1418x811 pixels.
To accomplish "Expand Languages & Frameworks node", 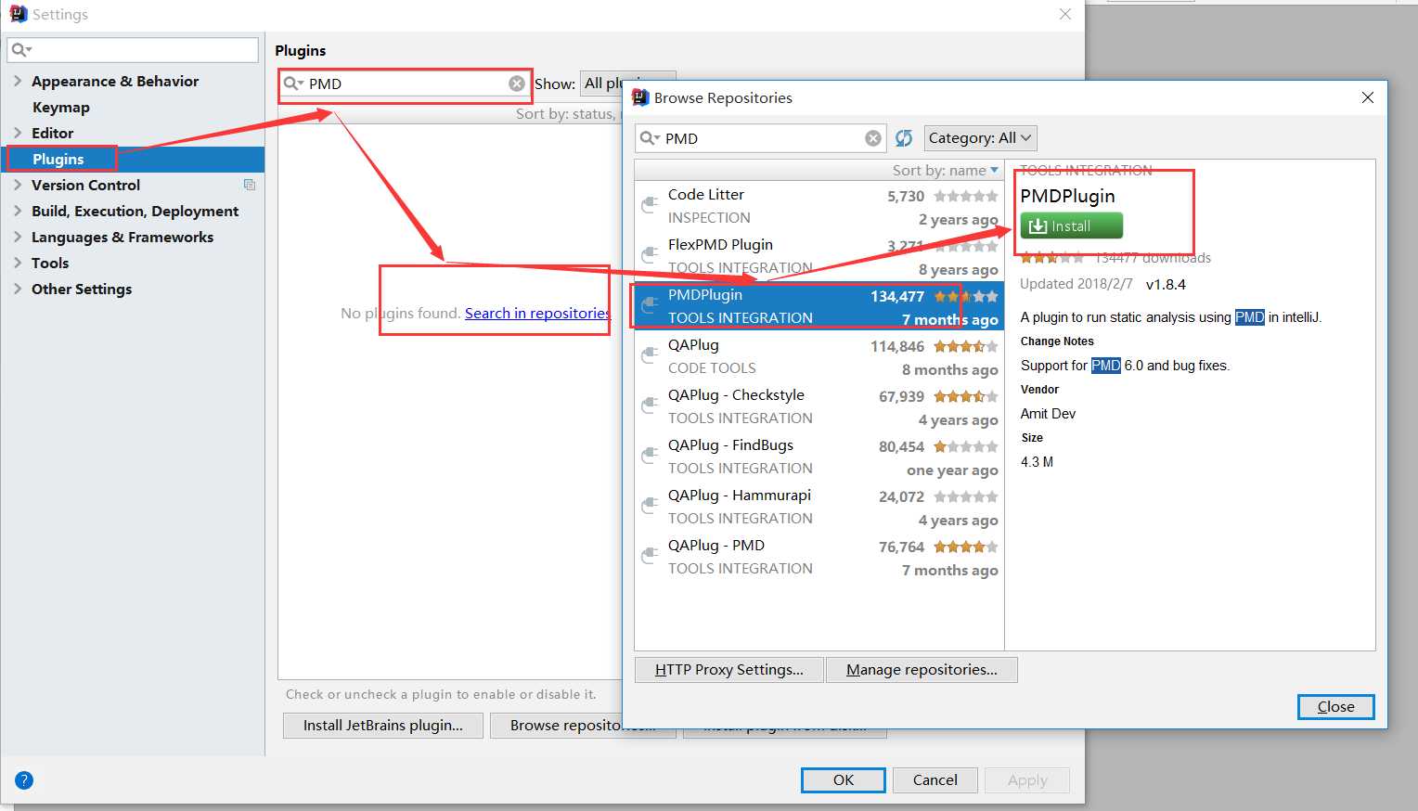I will (18, 237).
